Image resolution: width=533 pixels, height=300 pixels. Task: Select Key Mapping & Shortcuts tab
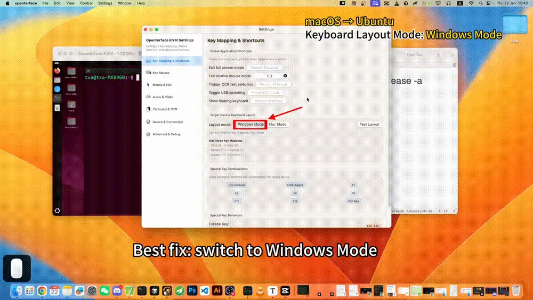pyautogui.click(x=171, y=61)
